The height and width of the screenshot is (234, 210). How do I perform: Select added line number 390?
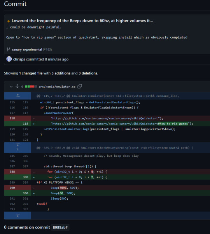click(x=25, y=193)
